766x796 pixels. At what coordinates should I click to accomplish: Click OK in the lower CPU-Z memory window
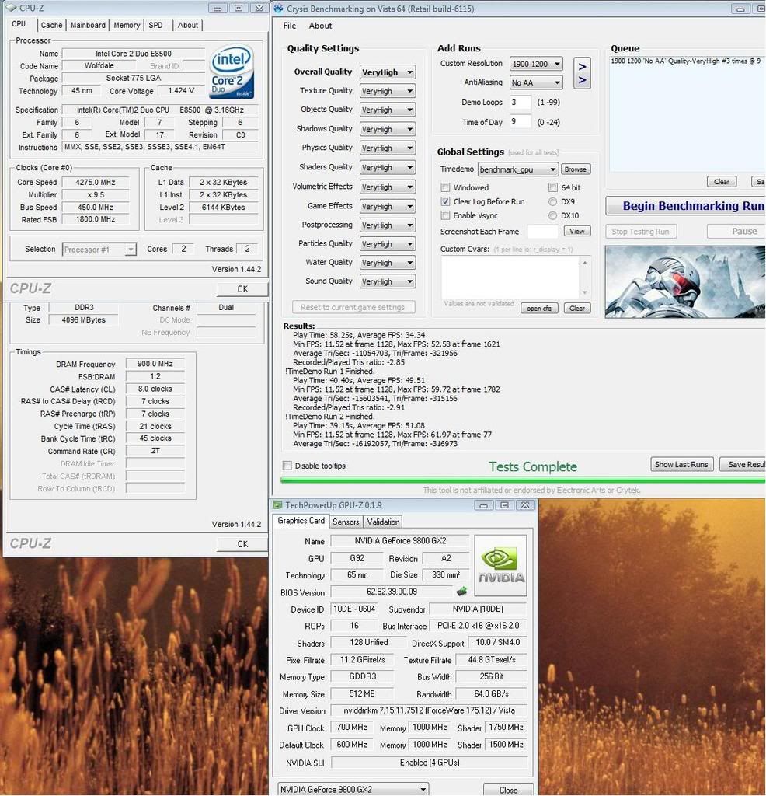click(242, 544)
